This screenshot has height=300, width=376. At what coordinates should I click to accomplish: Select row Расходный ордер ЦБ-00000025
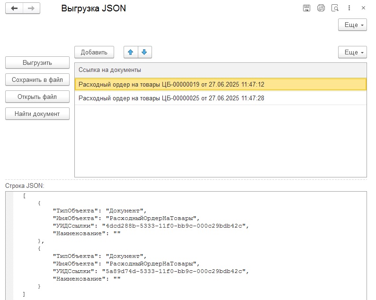pyautogui.click(x=221, y=98)
